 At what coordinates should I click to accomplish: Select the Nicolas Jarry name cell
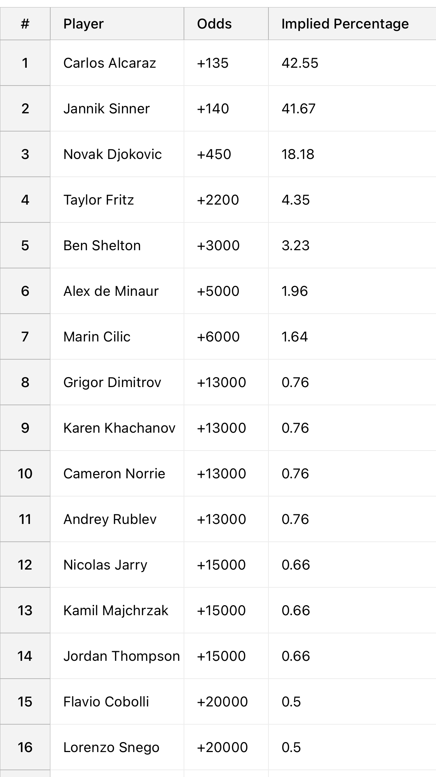(x=117, y=565)
